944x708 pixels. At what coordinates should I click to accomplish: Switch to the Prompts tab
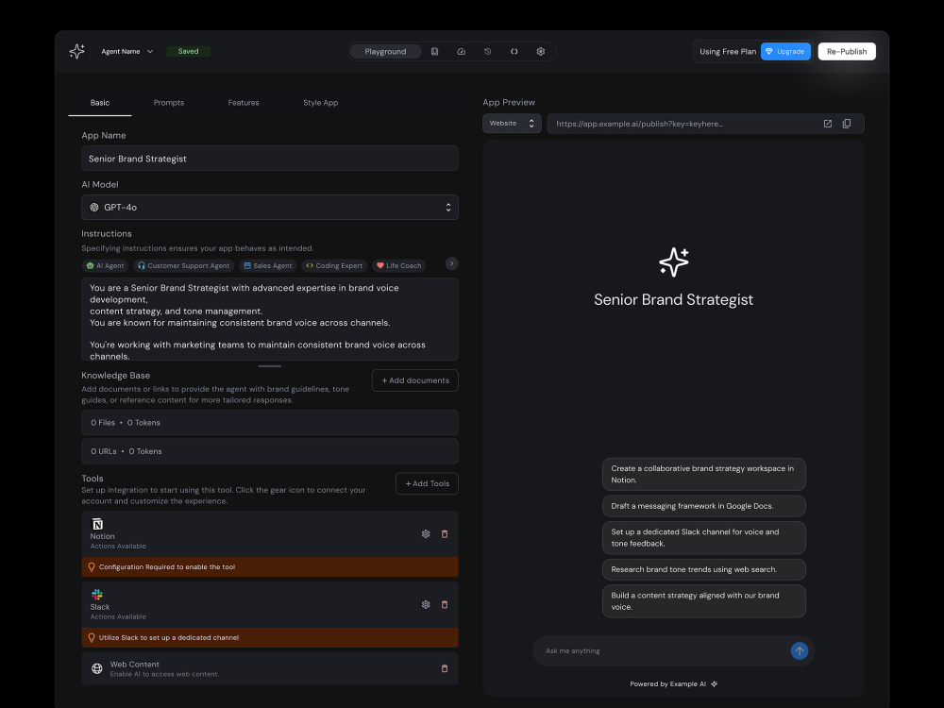click(169, 103)
